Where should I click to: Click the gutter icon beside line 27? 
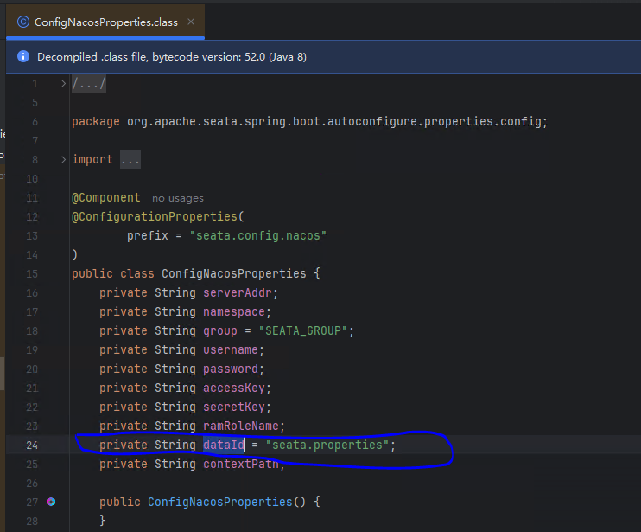(51, 502)
